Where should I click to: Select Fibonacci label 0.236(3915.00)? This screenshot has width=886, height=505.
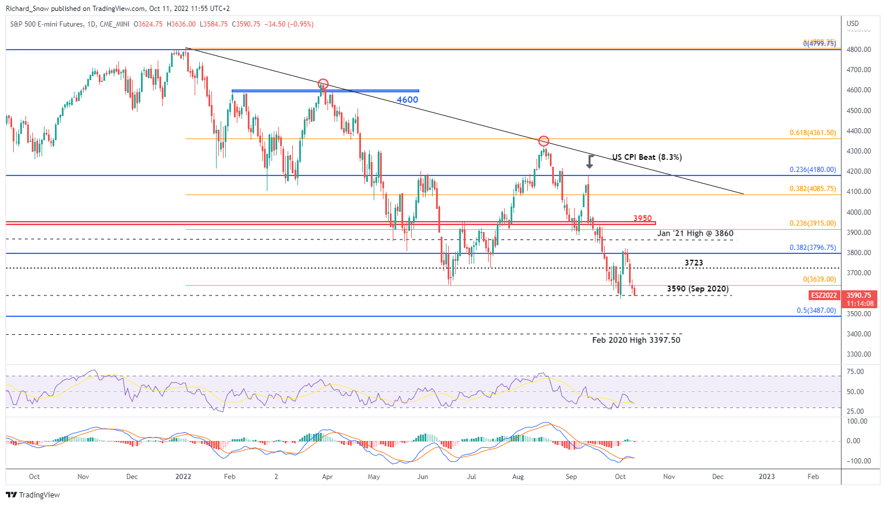[x=813, y=223]
